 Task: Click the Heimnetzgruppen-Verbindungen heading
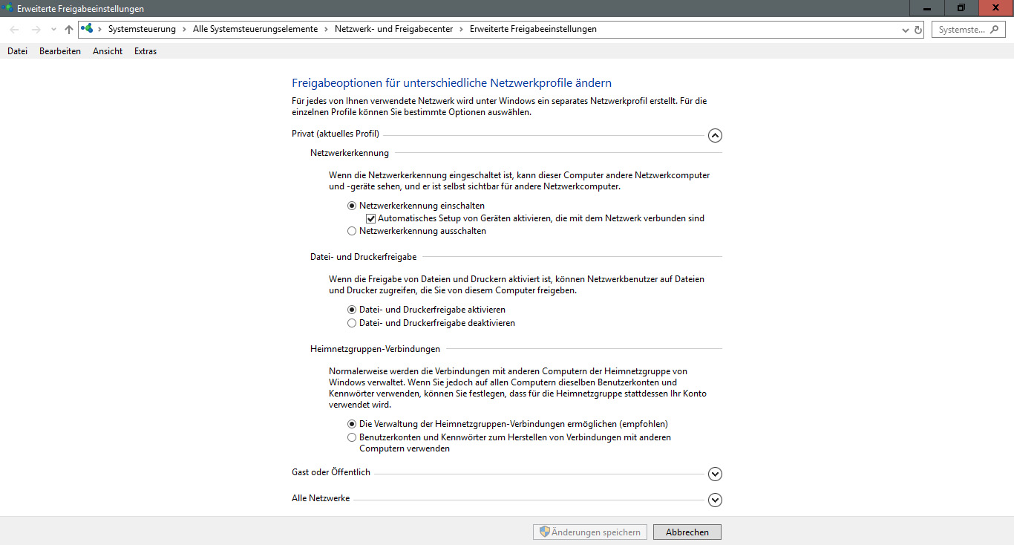[x=375, y=348]
